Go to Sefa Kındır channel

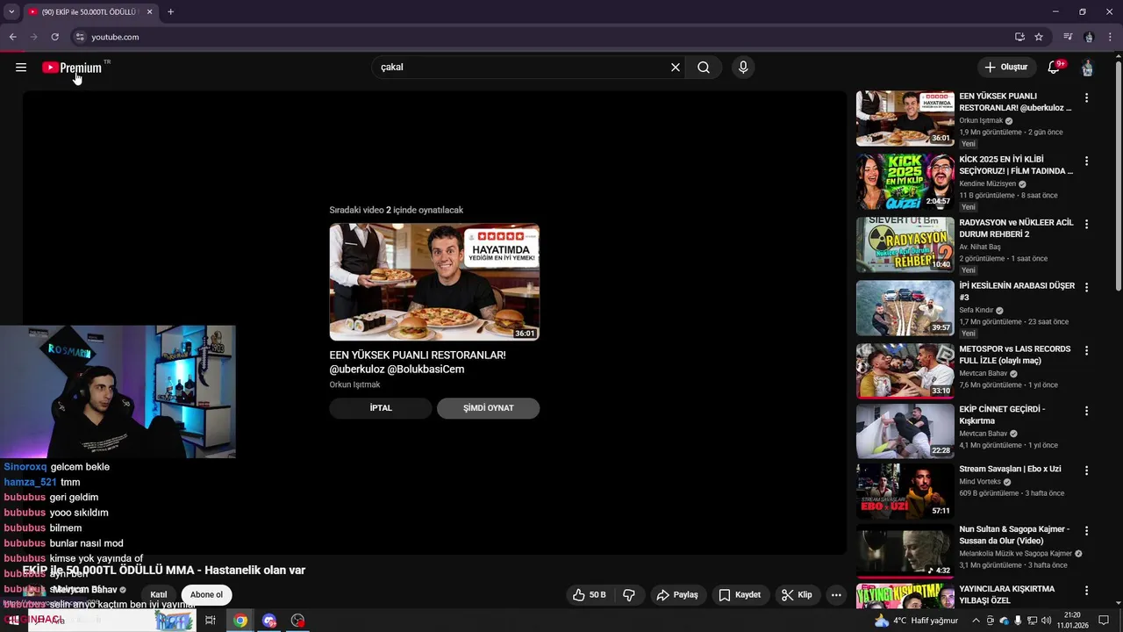click(976, 310)
